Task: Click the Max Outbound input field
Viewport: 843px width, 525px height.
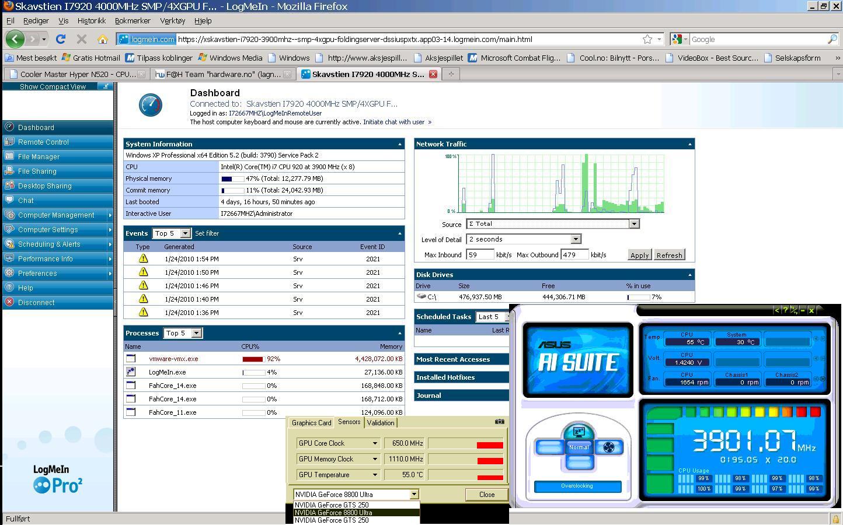Action: pos(574,255)
